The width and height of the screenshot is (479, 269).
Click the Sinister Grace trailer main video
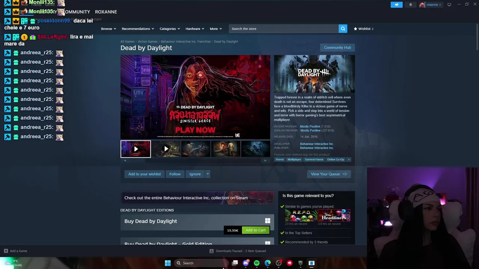(195, 97)
